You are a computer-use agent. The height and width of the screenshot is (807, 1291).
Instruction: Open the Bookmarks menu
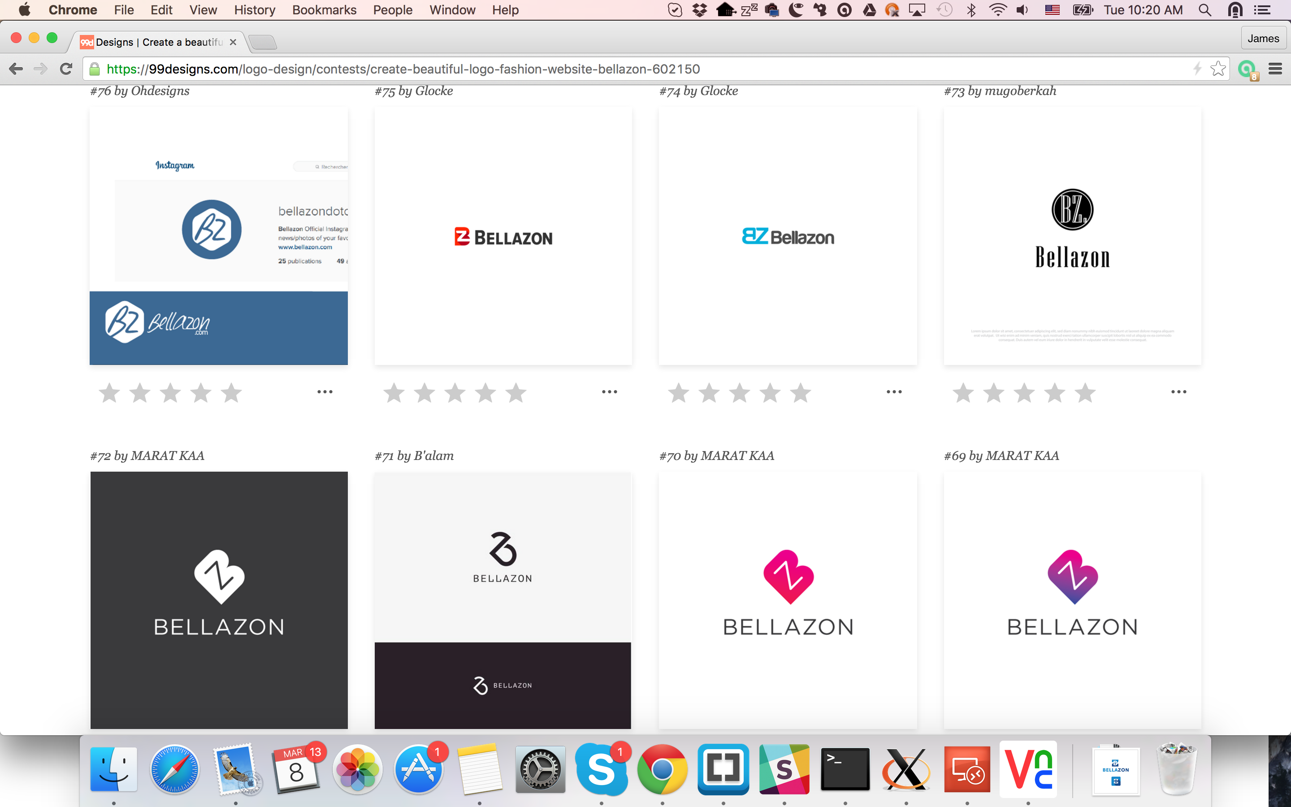(x=324, y=10)
